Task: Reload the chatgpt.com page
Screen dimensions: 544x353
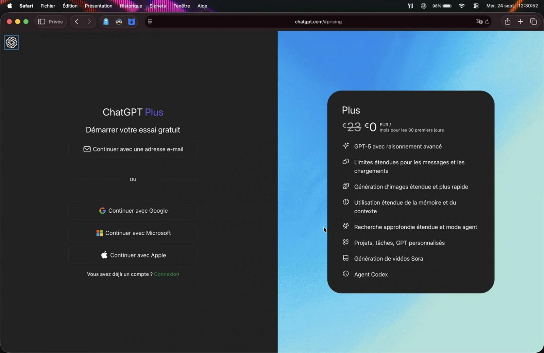Action: [x=488, y=21]
